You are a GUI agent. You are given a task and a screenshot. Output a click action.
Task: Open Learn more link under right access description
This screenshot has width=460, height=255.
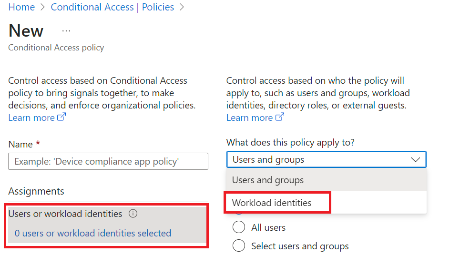(x=249, y=118)
